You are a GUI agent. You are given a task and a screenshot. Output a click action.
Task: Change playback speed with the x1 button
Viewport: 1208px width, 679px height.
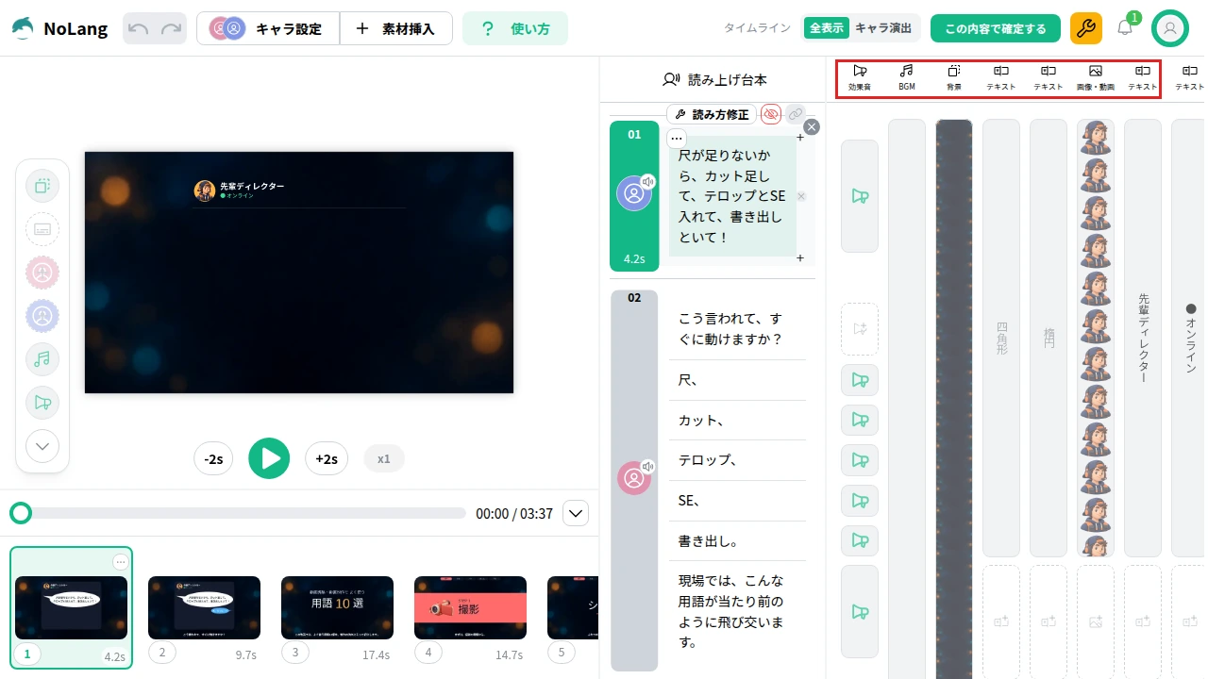point(384,458)
